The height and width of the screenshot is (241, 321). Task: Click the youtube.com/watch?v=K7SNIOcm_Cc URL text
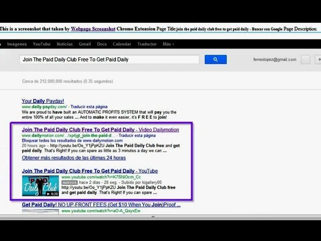[101, 177]
